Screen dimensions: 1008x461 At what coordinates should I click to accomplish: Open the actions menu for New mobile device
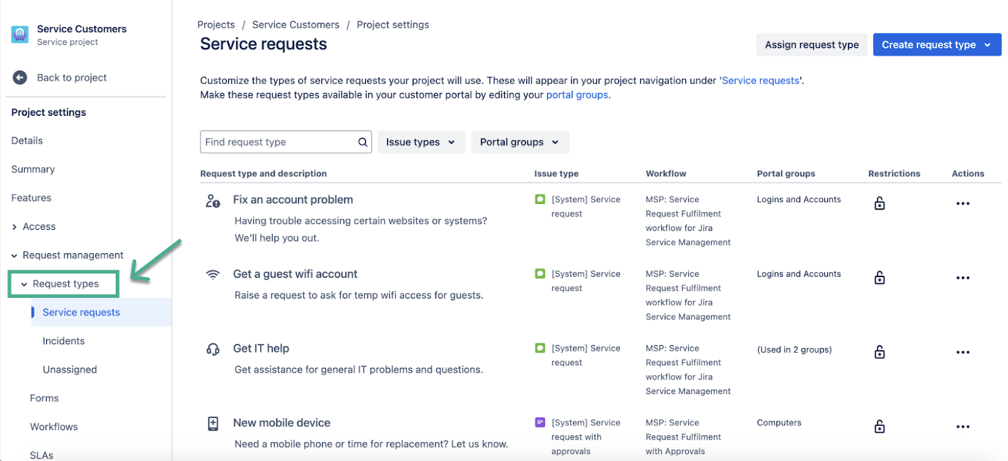coord(963,426)
